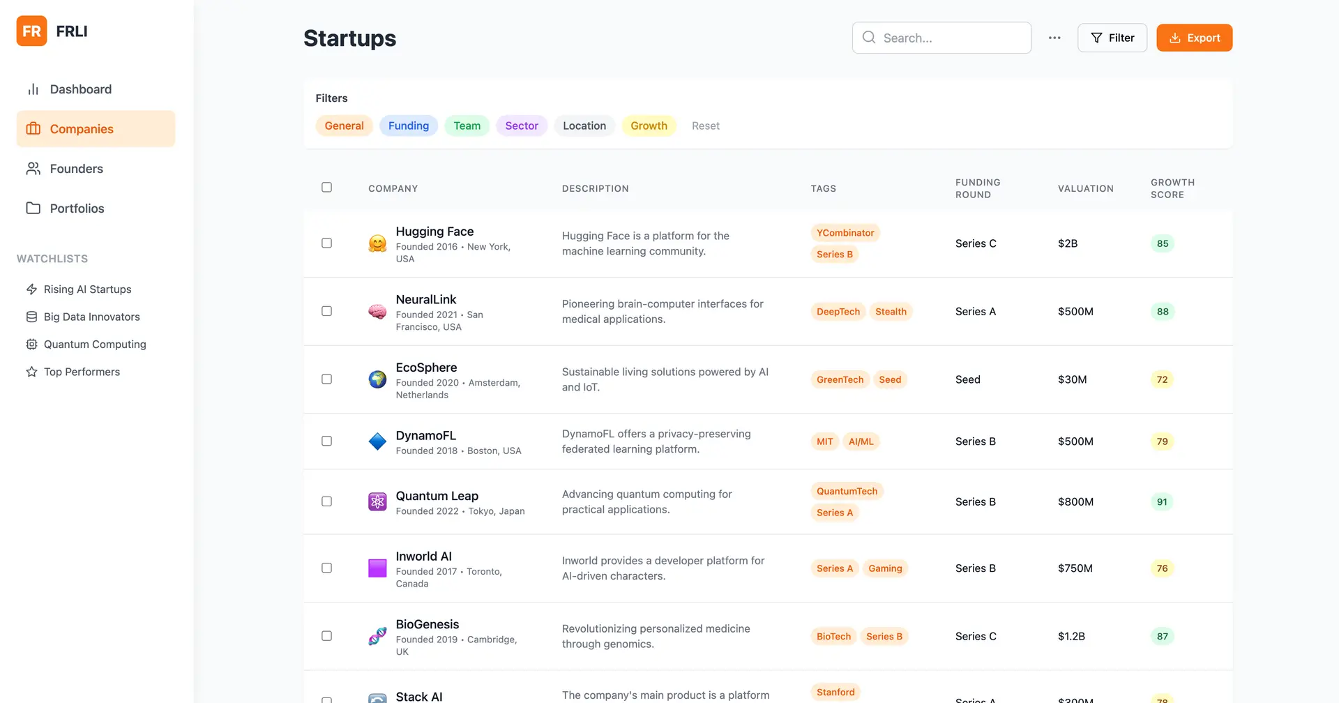Screen dimensions: 1339x703
Task: Click the NeuralLink brain logo
Action: click(x=377, y=311)
